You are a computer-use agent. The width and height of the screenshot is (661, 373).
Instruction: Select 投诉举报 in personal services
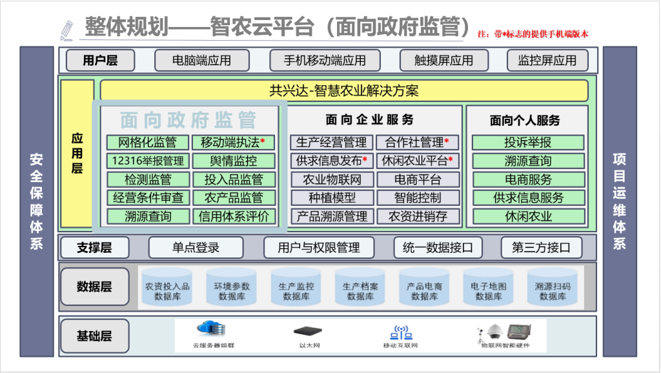tap(528, 143)
